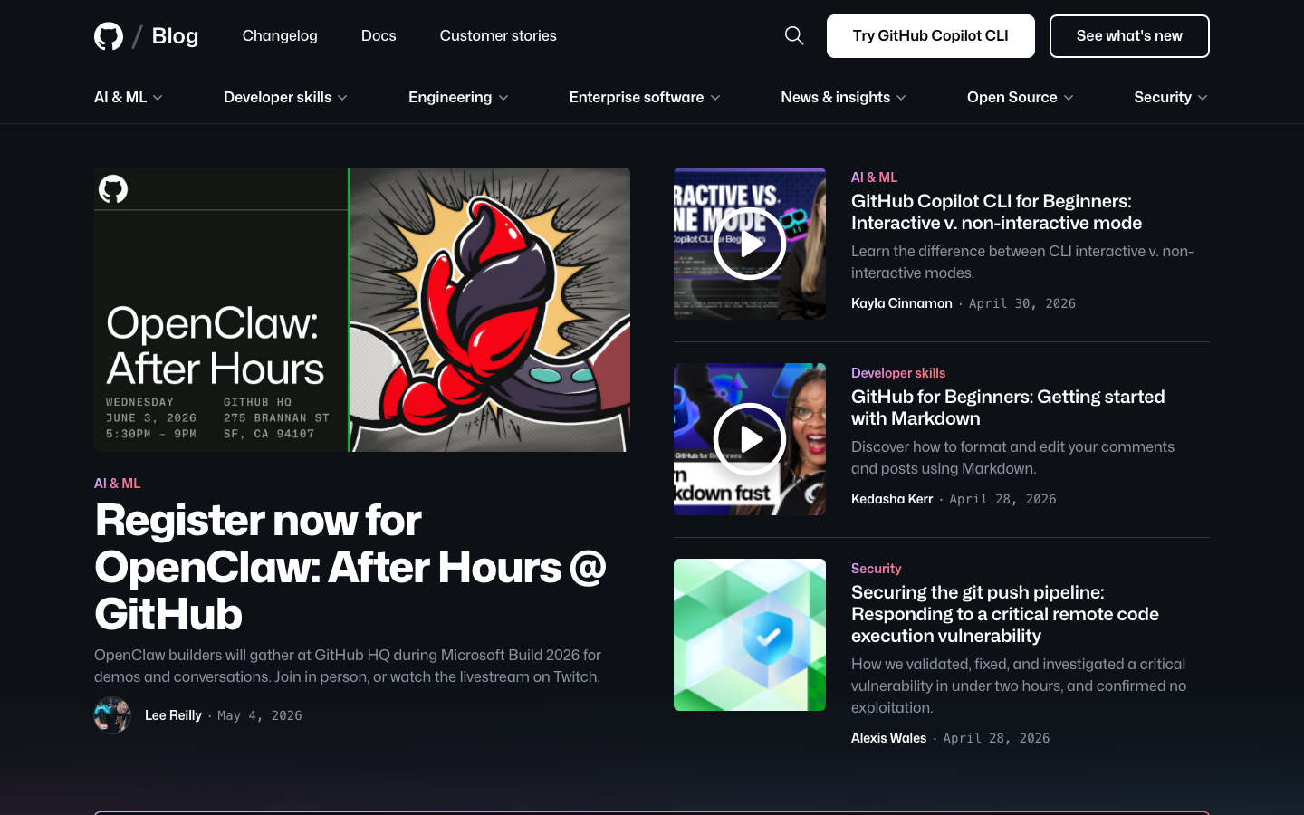The image size is (1304, 815).
Task: Click the GitHub Octocat logo in header
Action: (109, 36)
